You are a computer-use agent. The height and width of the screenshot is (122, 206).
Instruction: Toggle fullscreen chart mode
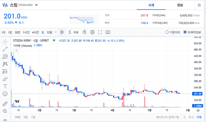point(100,32)
